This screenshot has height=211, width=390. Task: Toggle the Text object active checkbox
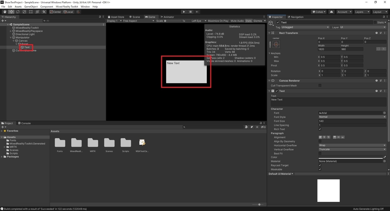tap(278, 22)
